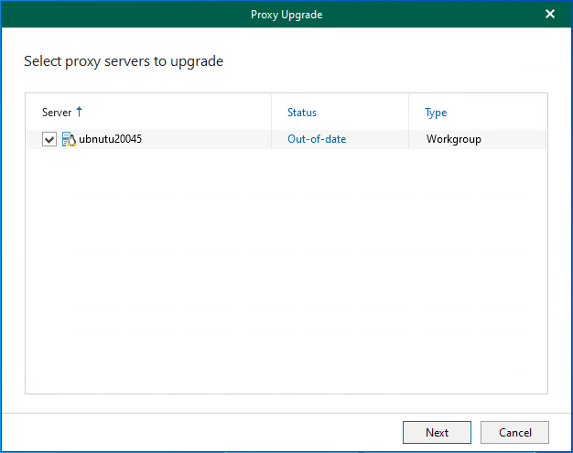Viewport: 573px width, 453px height.
Task: Click the ascending sort arrow icon
Action: pyautogui.click(x=80, y=112)
